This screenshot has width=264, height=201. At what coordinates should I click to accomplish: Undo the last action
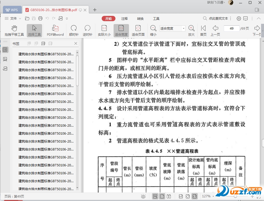(x=47, y=18)
